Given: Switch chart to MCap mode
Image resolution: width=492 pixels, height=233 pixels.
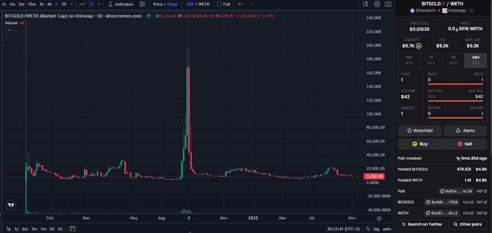Looking at the screenshot, I should [172, 4].
